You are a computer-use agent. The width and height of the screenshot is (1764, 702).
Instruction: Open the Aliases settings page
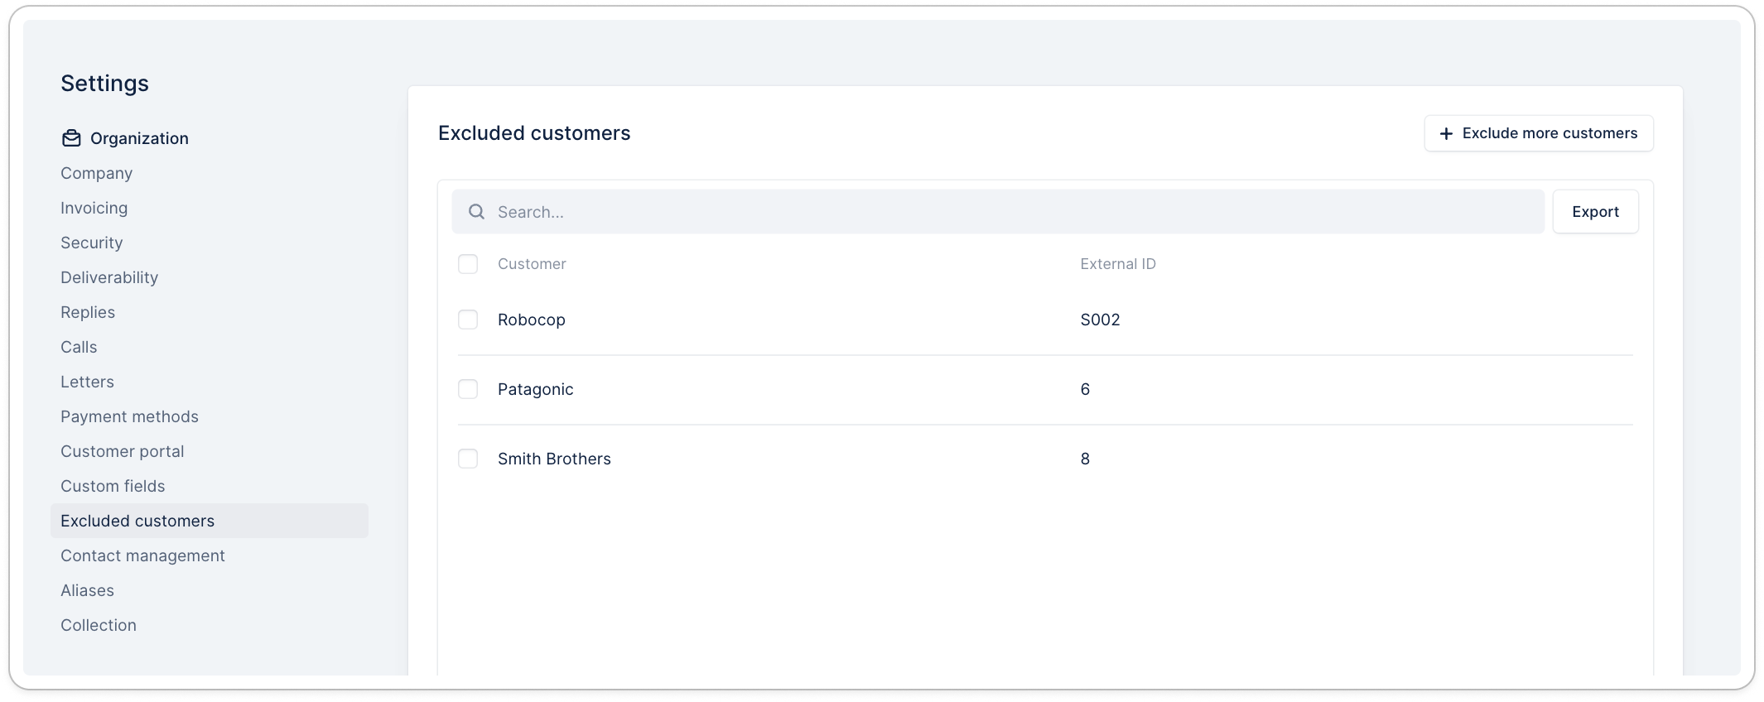click(x=87, y=590)
